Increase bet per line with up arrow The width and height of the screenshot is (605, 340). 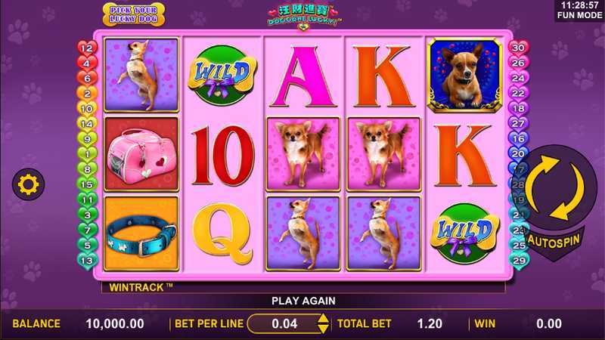[323, 318]
